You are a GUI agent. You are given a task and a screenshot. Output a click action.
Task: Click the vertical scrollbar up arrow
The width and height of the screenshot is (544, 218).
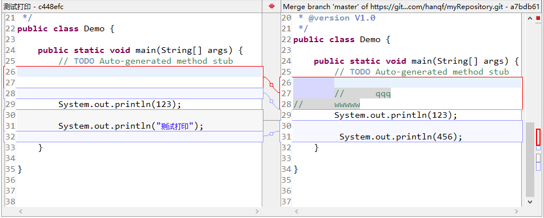tap(529, 18)
